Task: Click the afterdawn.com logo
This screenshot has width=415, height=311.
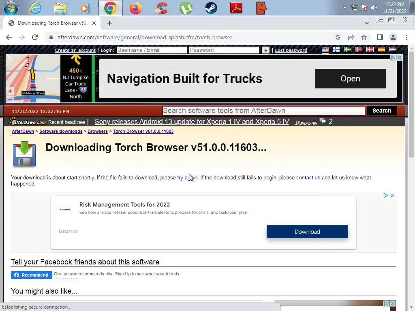Action: 28,122
